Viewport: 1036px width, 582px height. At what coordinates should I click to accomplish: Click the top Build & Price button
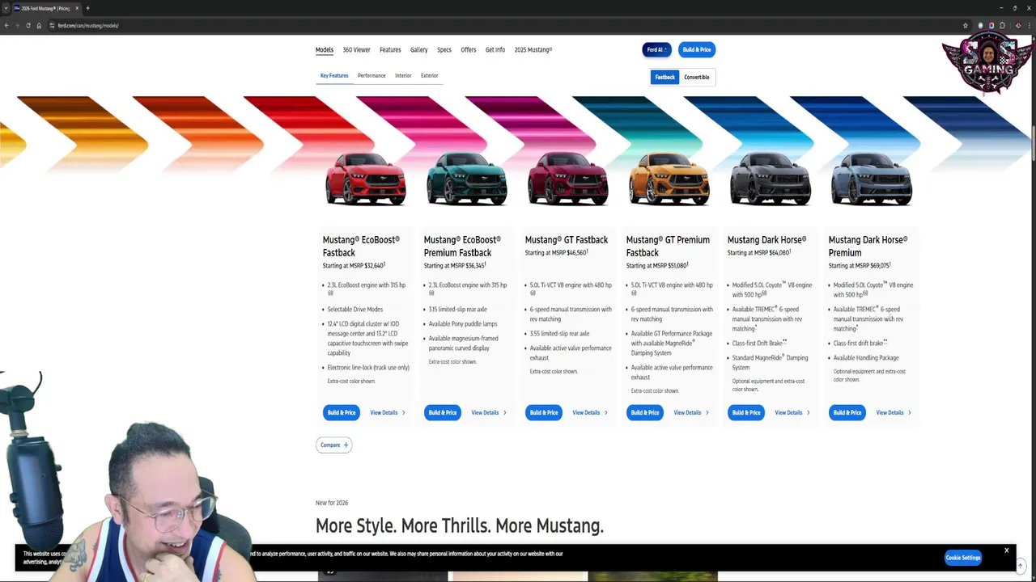(697, 49)
